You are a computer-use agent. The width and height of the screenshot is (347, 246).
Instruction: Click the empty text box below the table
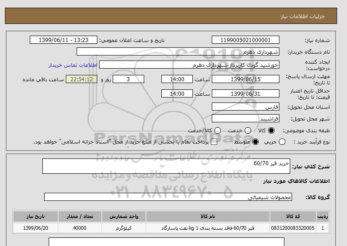pos(166,242)
